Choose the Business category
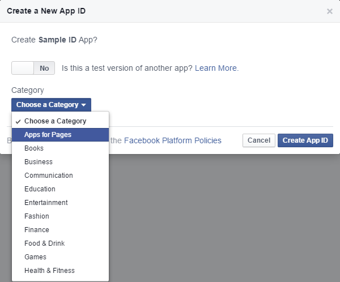 click(x=60, y=162)
